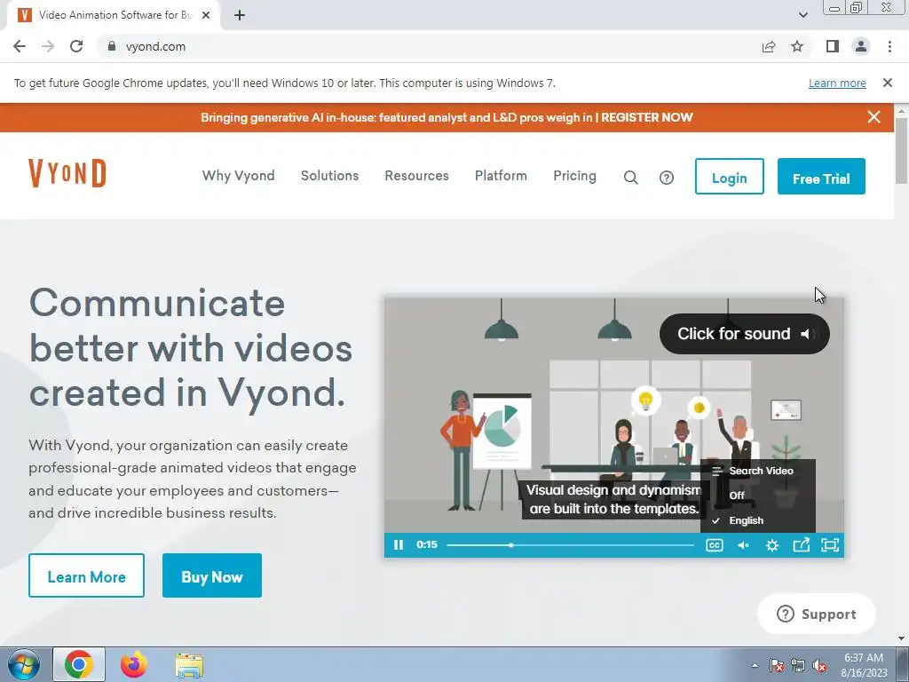Image resolution: width=909 pixels, height=682 pixels.
Task: Seek on the video progress bar
Action: point(571,545)
